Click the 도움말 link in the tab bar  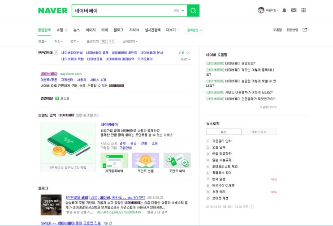(x=277, y=30)
